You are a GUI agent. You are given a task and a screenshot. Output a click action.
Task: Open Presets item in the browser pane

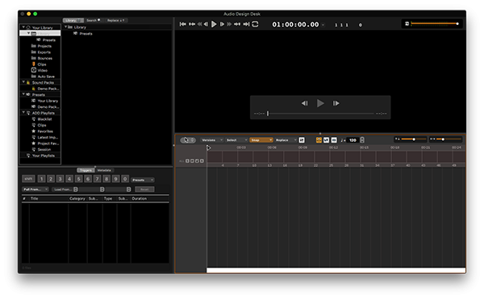tap(83, 34)
